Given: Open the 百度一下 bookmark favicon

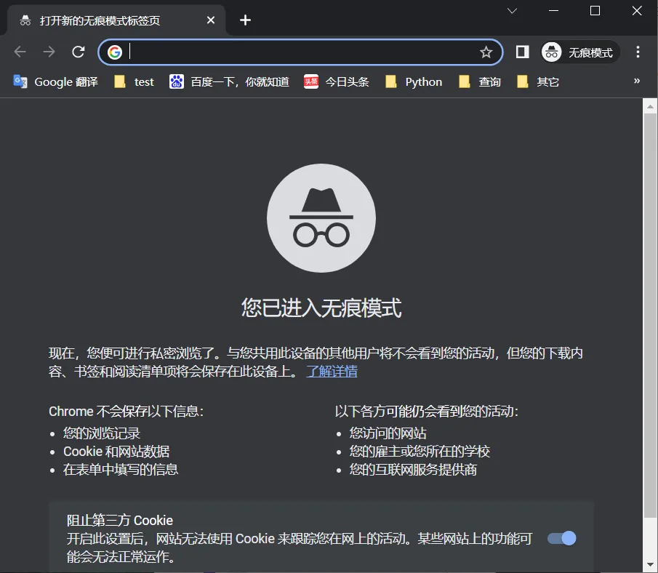Looking at the screenshot, I should (x=177, y=81).
